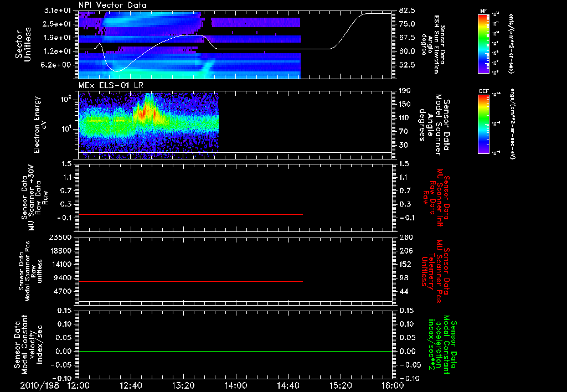This screenshot has height=392, width=567.
Task: Click the '60.0' sun elevation tick label
Action: point(407,51)
